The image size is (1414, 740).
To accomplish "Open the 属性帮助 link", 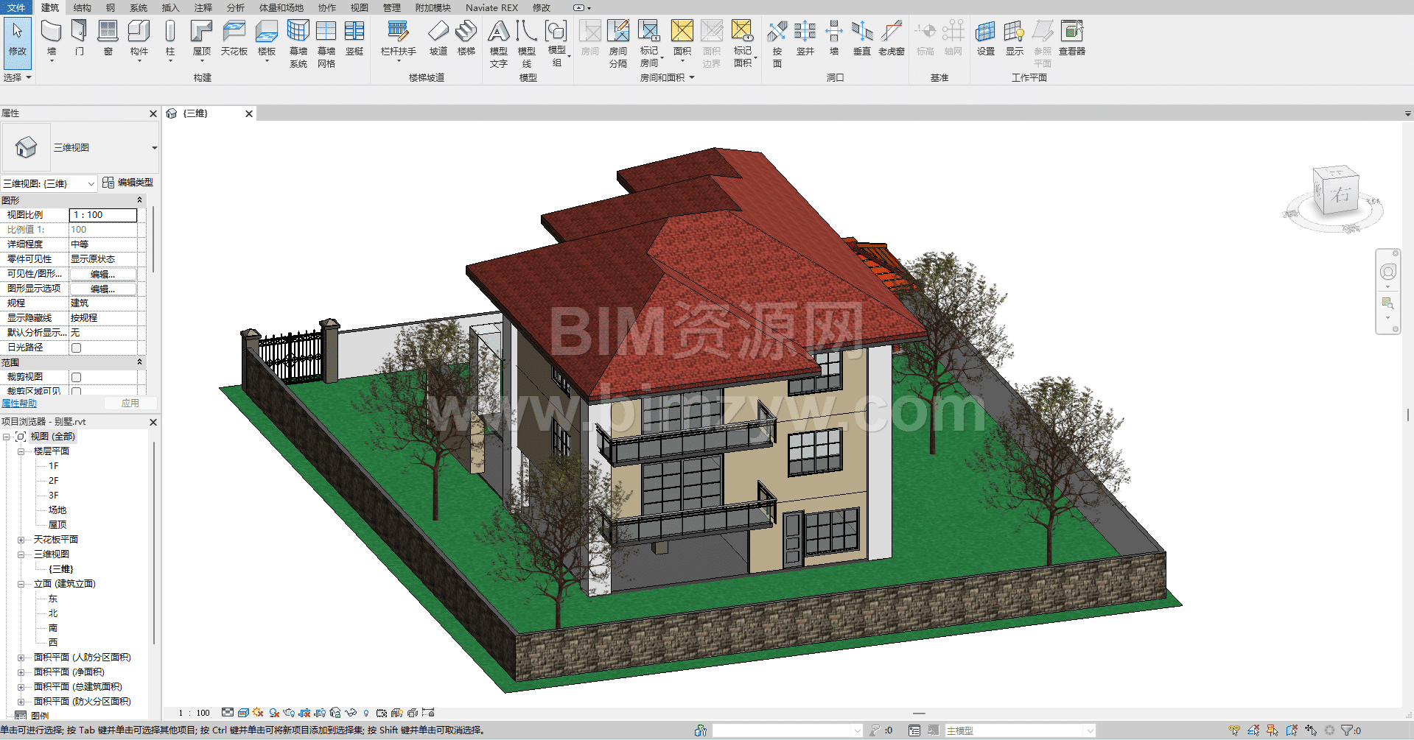I will click(x=18, y=404).
